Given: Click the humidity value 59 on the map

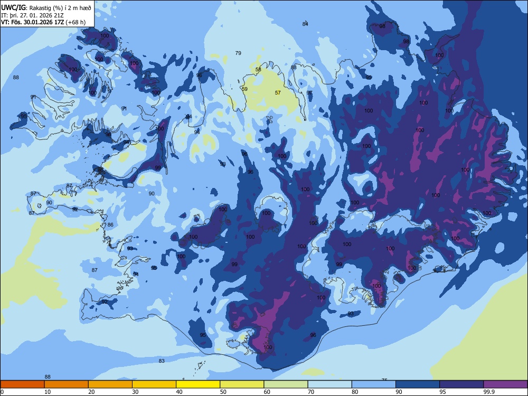Looking at the screenshot, I should (244, 89).
